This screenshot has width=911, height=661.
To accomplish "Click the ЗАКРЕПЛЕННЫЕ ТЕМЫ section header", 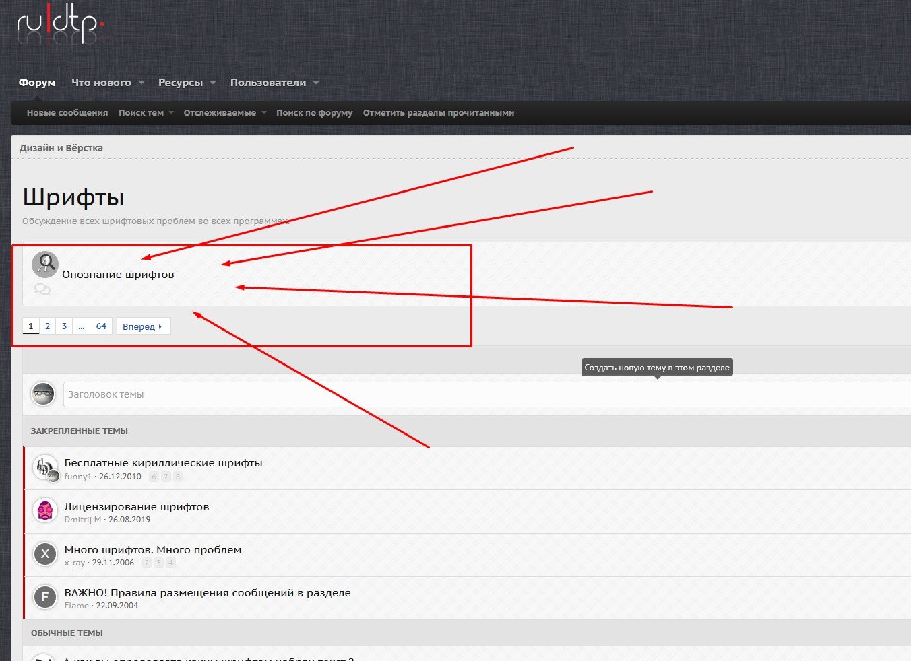I will (80, 431).
